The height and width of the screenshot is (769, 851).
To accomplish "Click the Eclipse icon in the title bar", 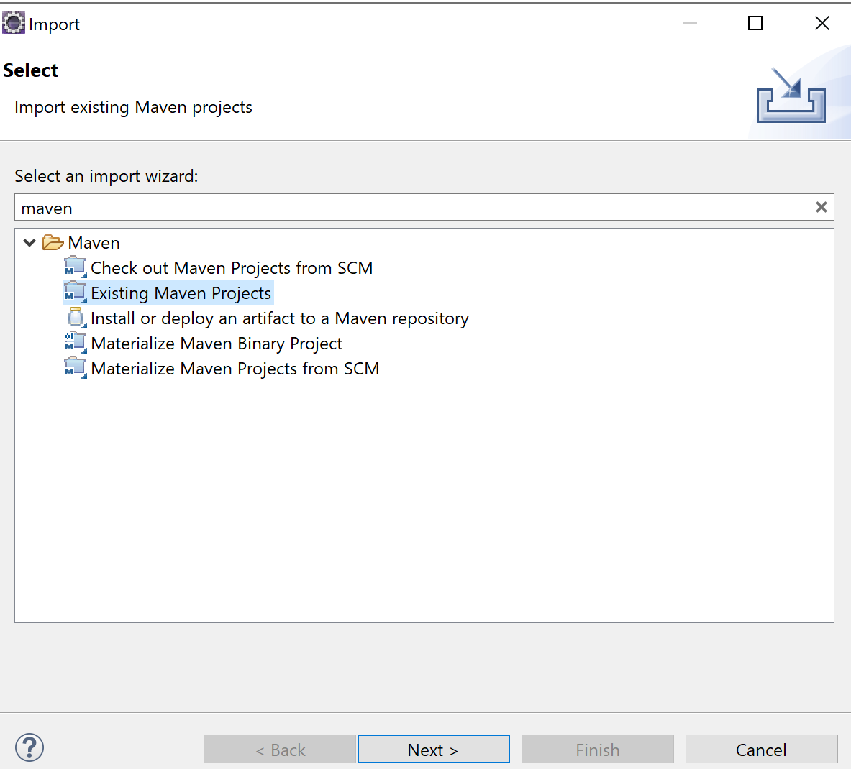I will coord(14,23).
